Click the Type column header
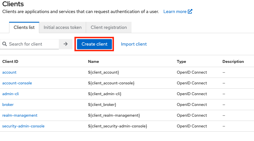The height and width of the screenshot is (141, 254). (x=181, y=62)
